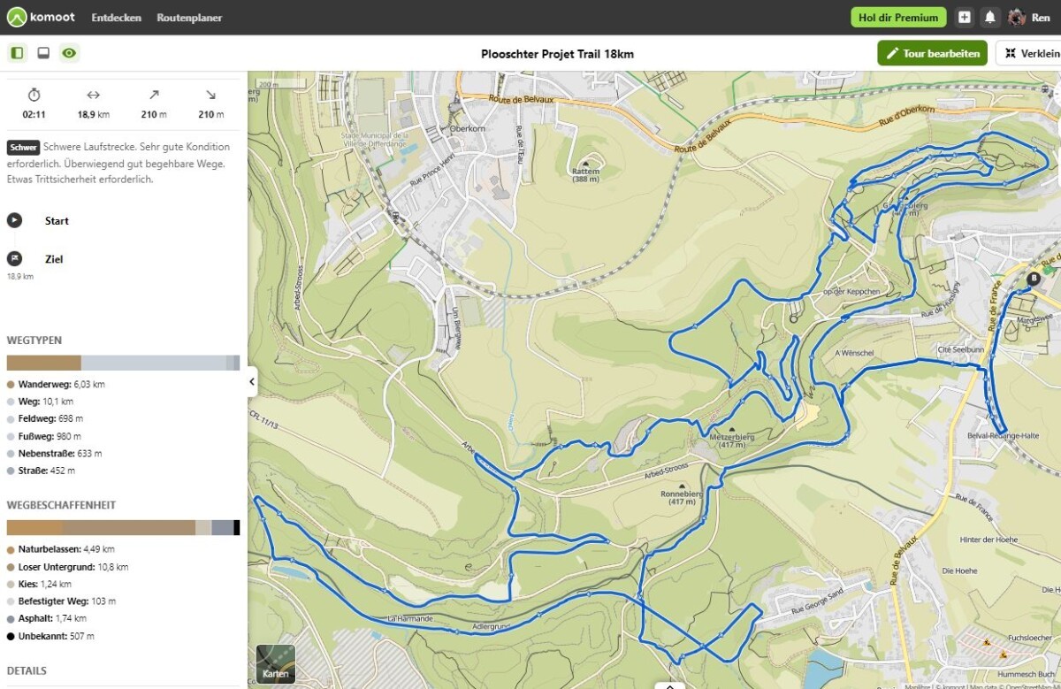Select the Ziel waypoint label
Viewport: 1061px width, 689px height.
pyautogui.click(x=54, y=259)
